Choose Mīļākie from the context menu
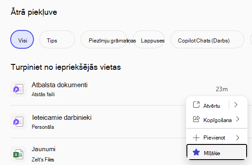Image resolution: width=252 pixels, height=165 pixels. [217, 152]
